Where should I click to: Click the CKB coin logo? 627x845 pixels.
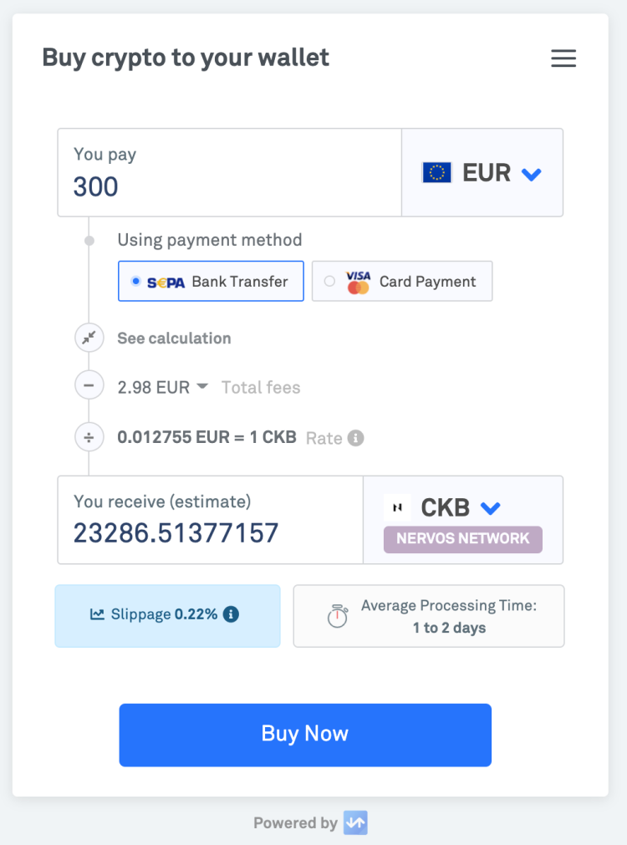[x=397, y=507]
